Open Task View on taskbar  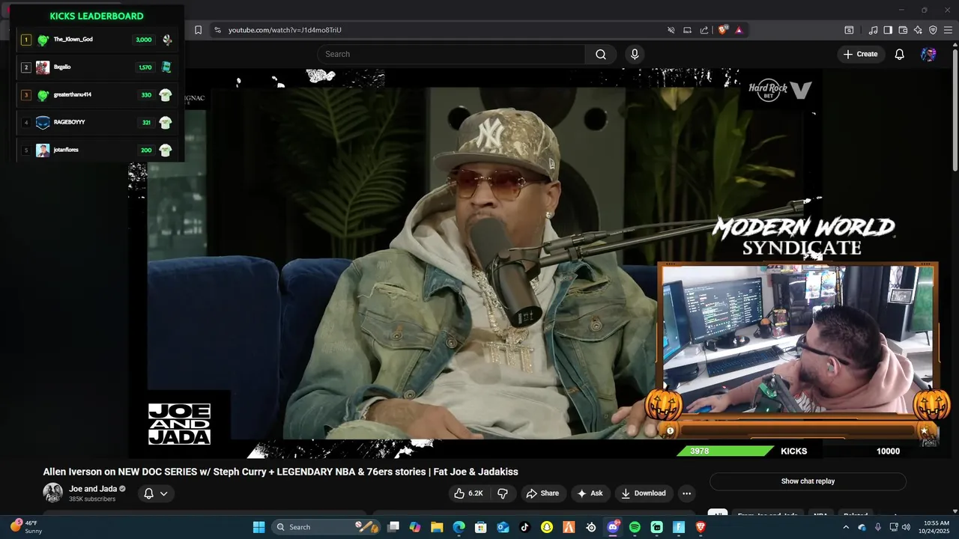393,527
